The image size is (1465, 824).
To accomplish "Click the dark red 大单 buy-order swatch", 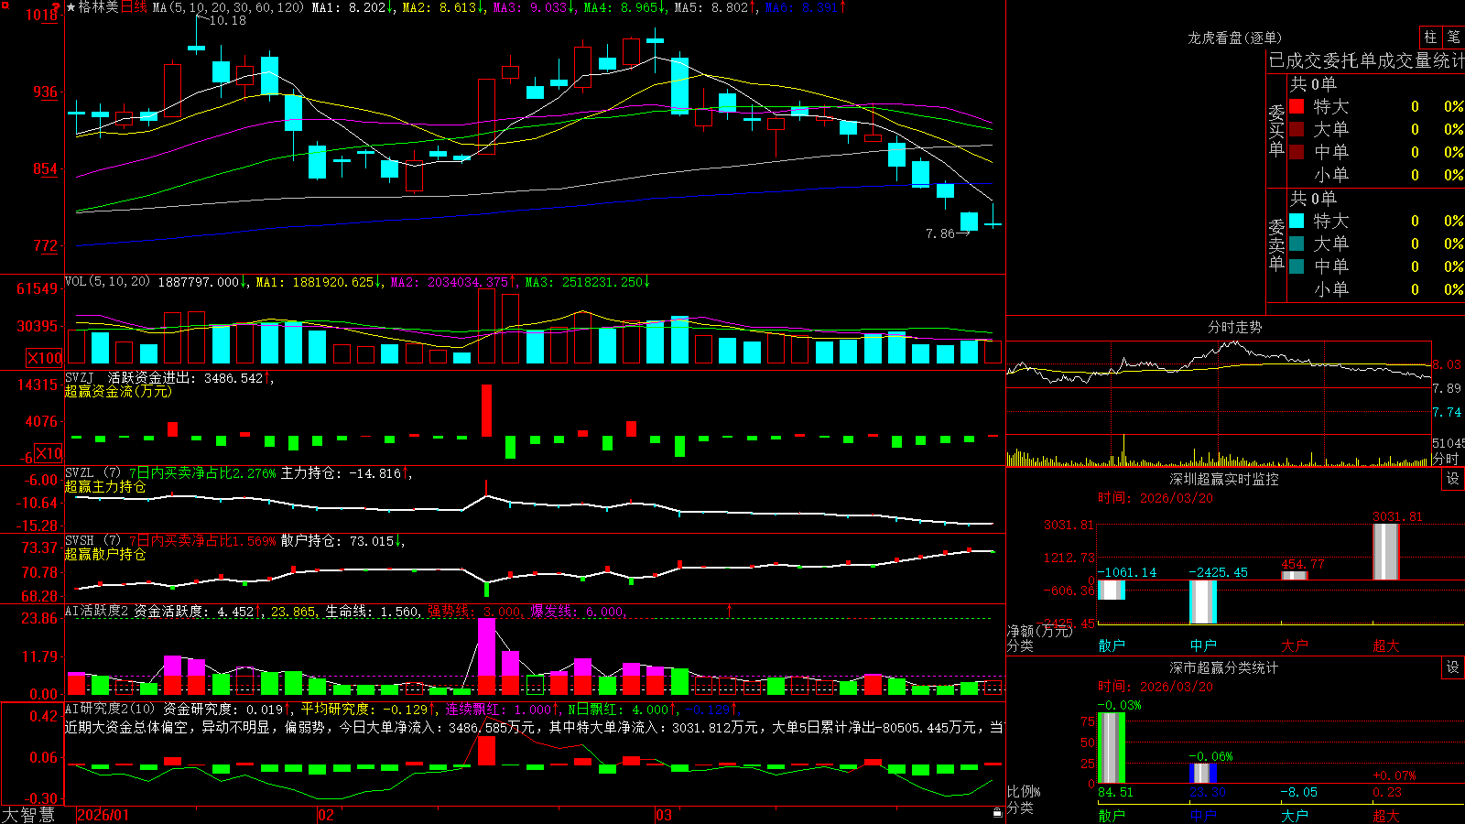I will coord(1297,129).
